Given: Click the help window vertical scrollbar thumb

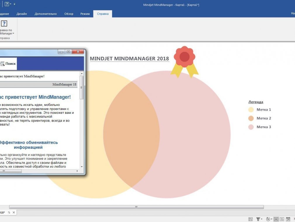Looking at the screenshot, I should 82,88.
